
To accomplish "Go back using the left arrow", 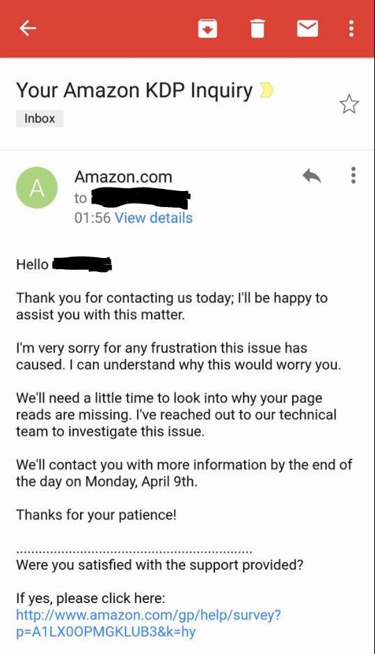I will [28, 29].
